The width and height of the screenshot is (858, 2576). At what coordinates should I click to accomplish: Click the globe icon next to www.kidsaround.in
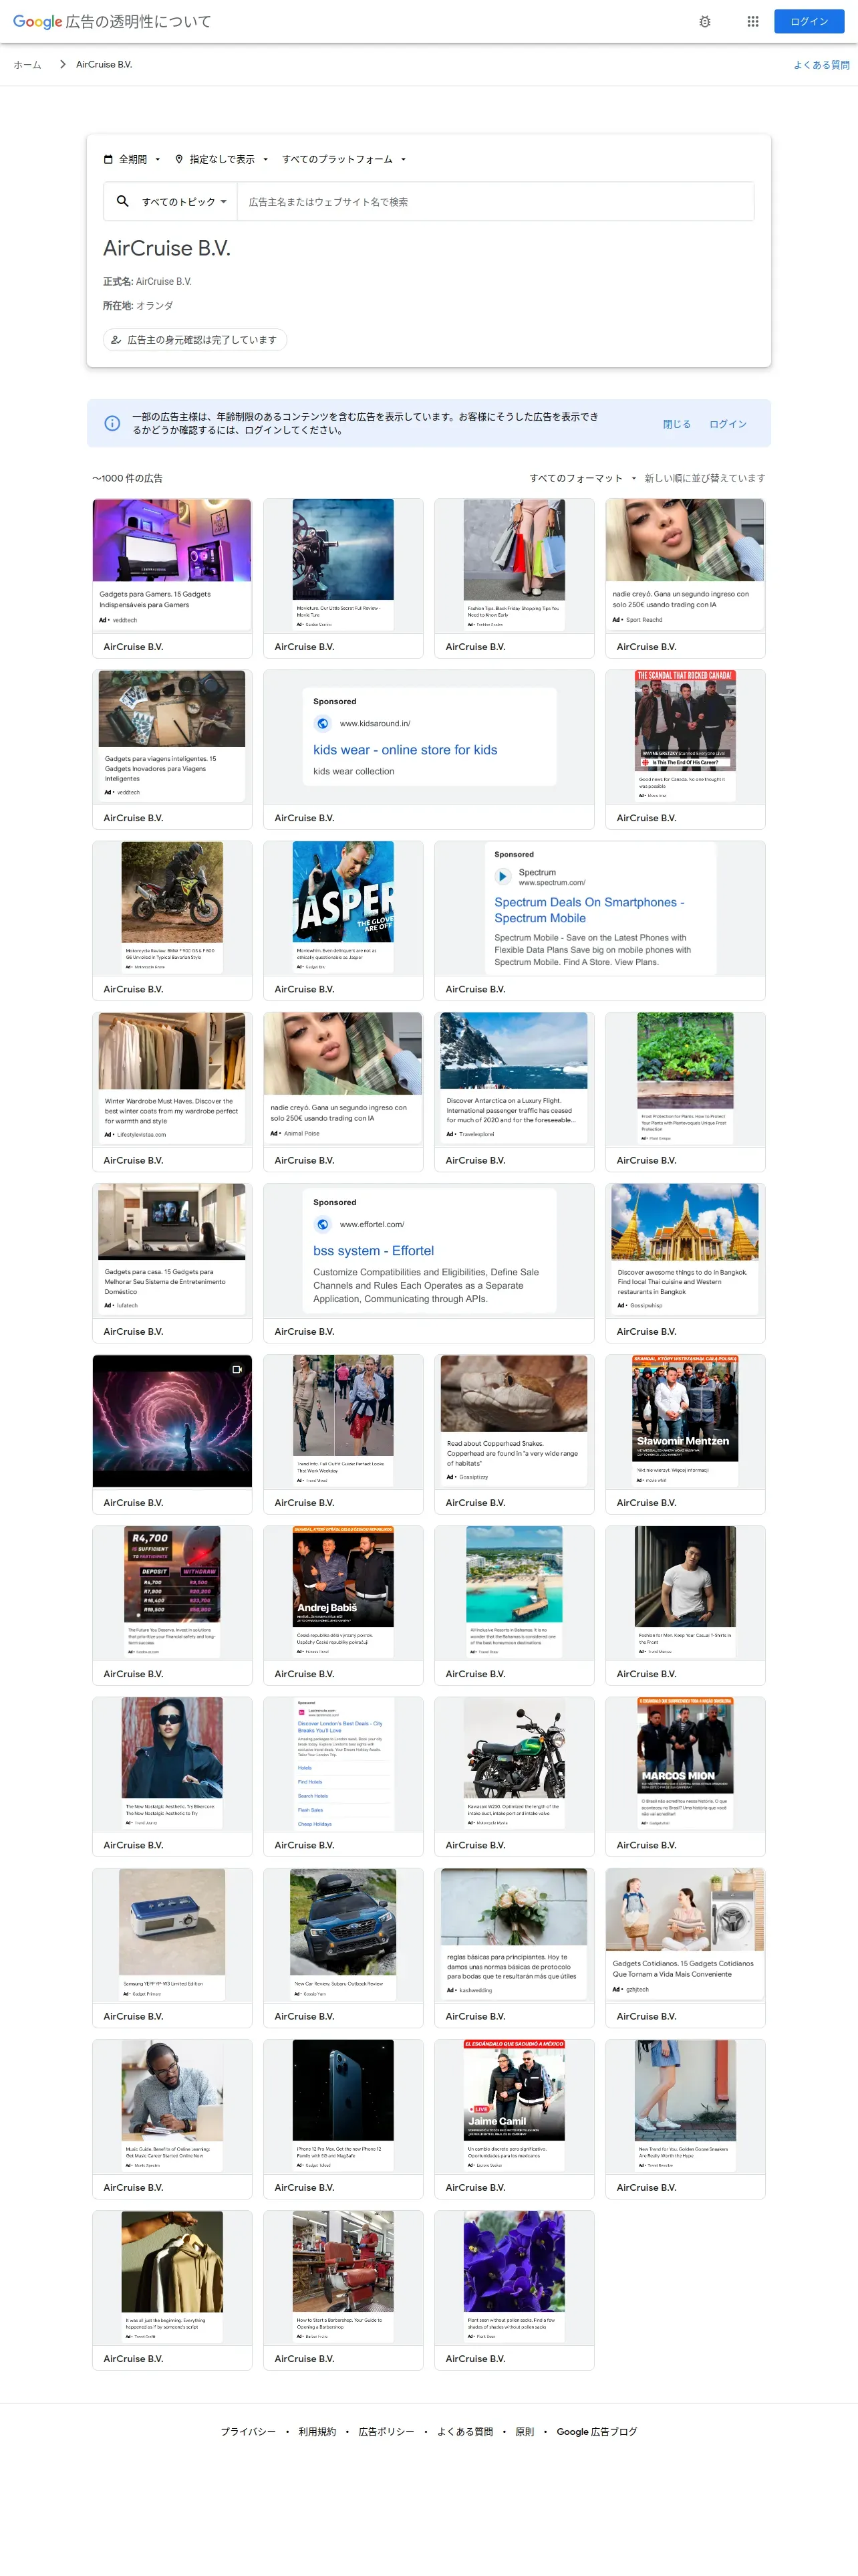pyautogui.click(x=323, y=723)
